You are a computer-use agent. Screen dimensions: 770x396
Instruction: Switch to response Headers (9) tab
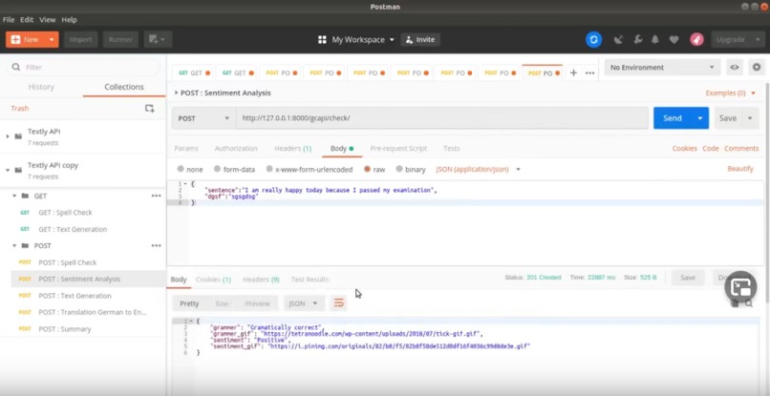[x=261, y=280]
